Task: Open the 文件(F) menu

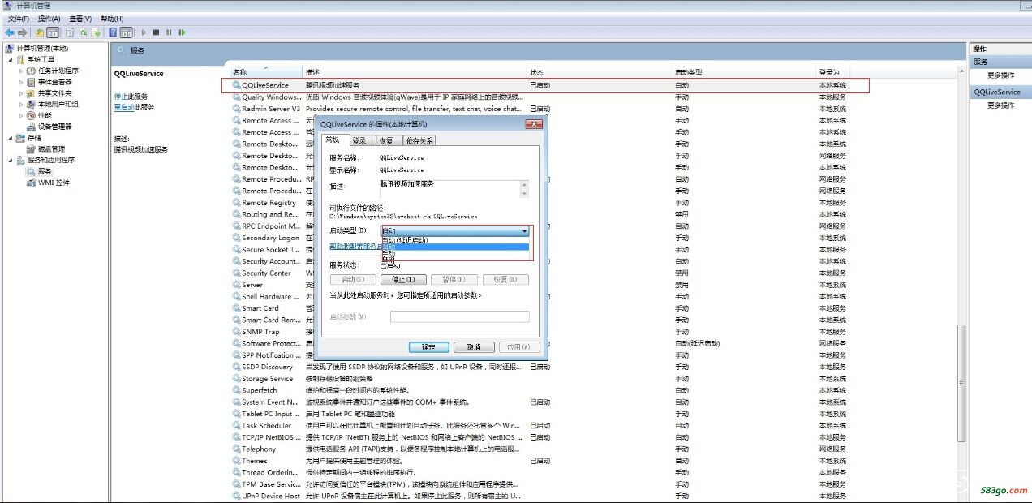Action: (18, 19)
